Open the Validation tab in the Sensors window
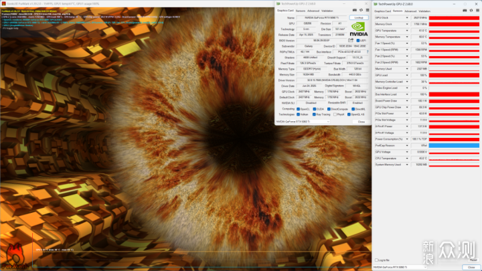Image resolution: width=482 pixels, height=271 pixels. point(424,11)
